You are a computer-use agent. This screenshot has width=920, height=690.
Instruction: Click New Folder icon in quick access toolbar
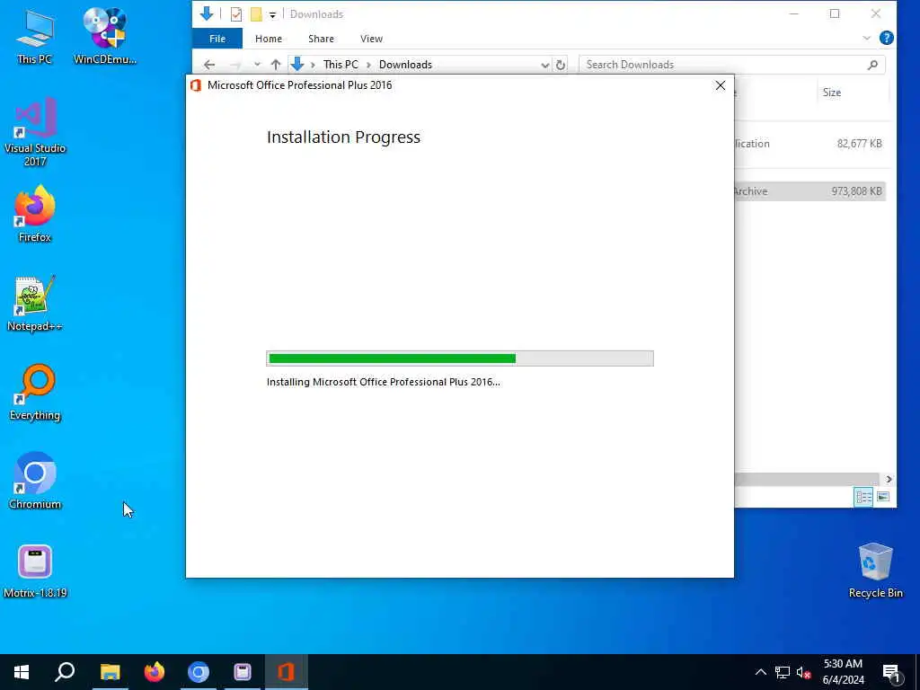tap(256, 14)
